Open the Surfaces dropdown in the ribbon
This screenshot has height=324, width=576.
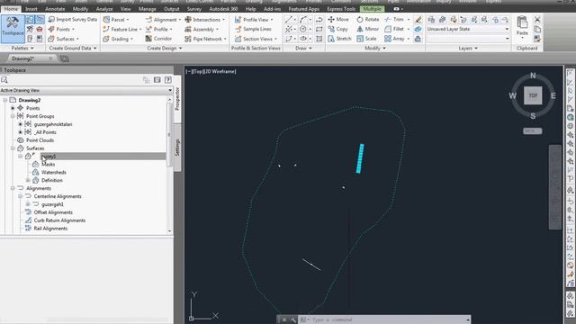64,39
